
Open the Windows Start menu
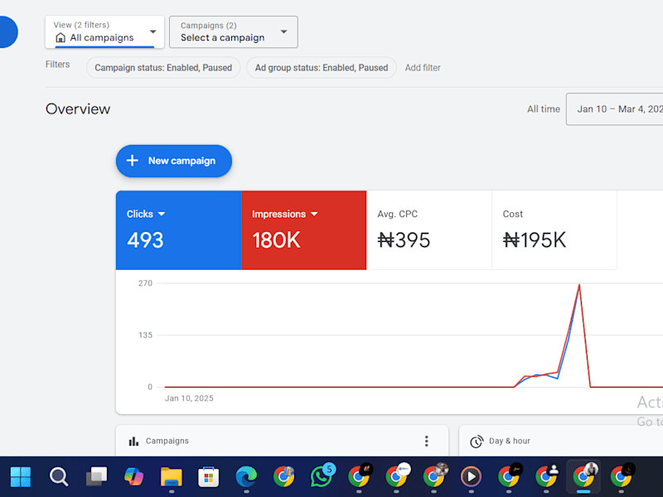pos(21,477)
